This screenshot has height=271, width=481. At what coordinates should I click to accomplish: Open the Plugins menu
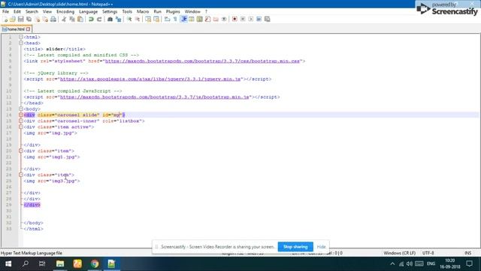coord(173,12)
